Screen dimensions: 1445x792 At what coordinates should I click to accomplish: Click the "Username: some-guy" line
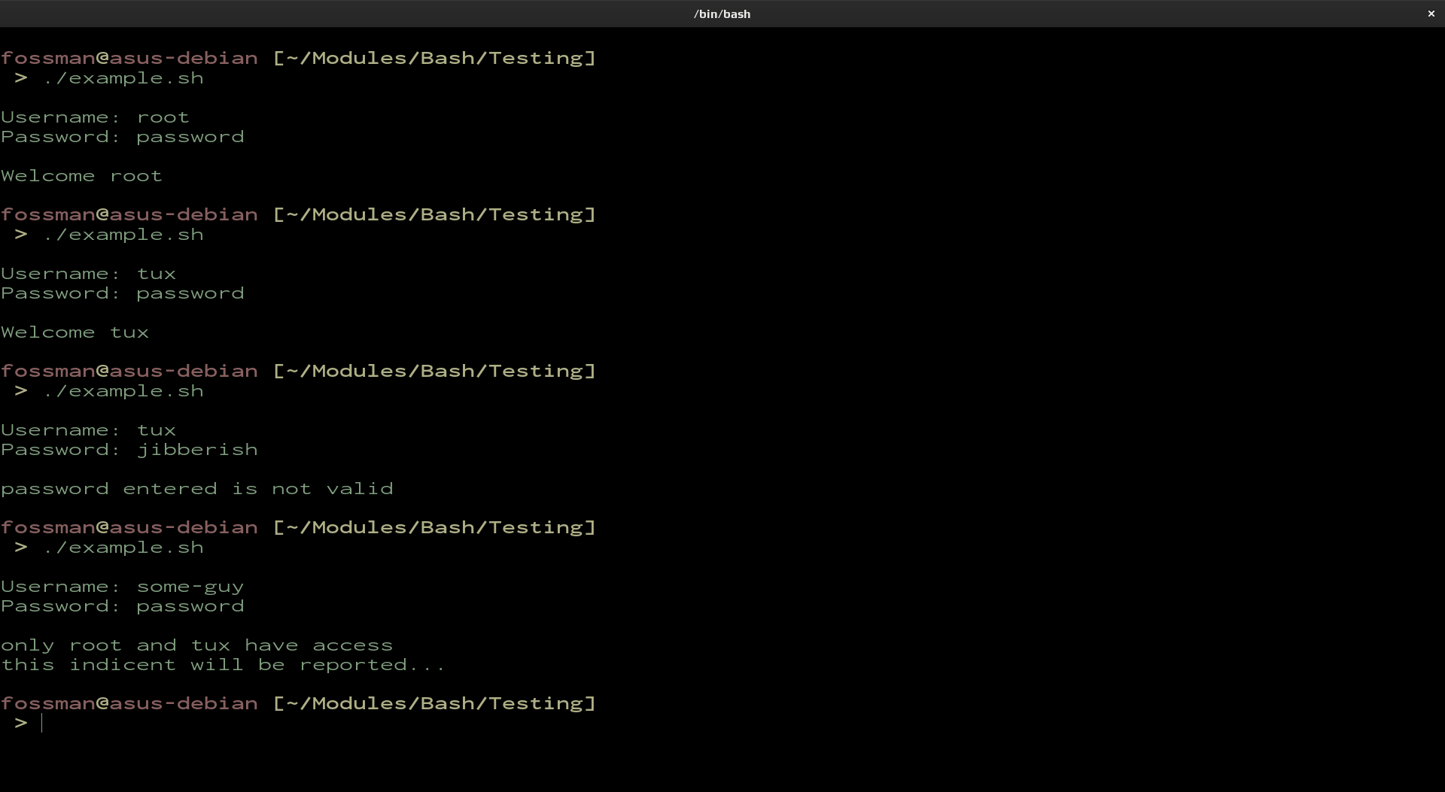(x=122, y=587)
